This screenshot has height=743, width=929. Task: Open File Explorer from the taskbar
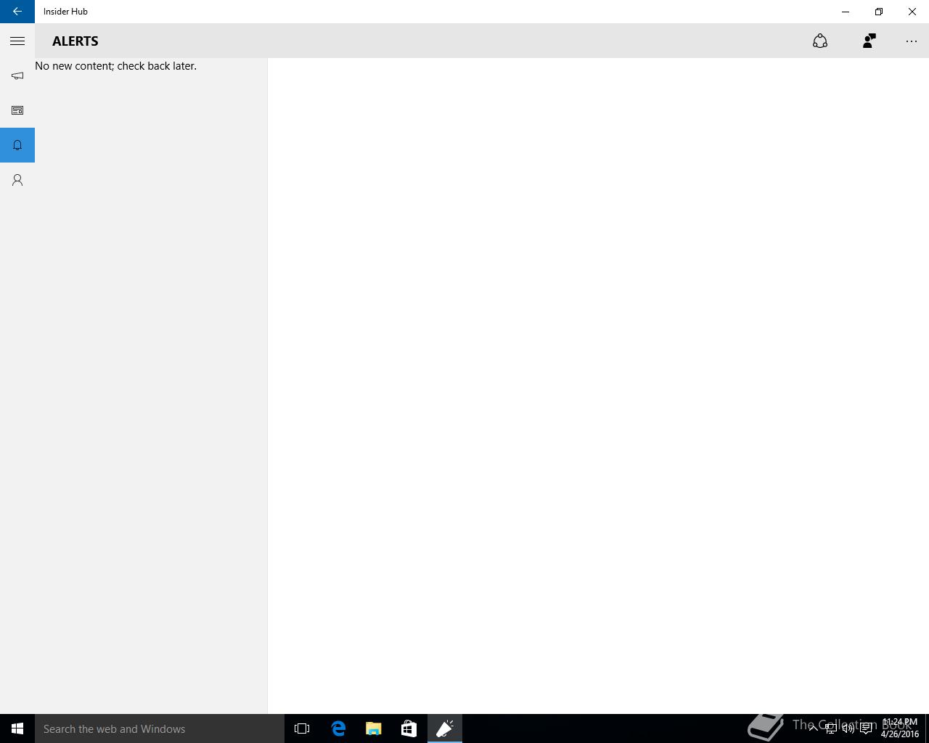click(x=374, y=728)
